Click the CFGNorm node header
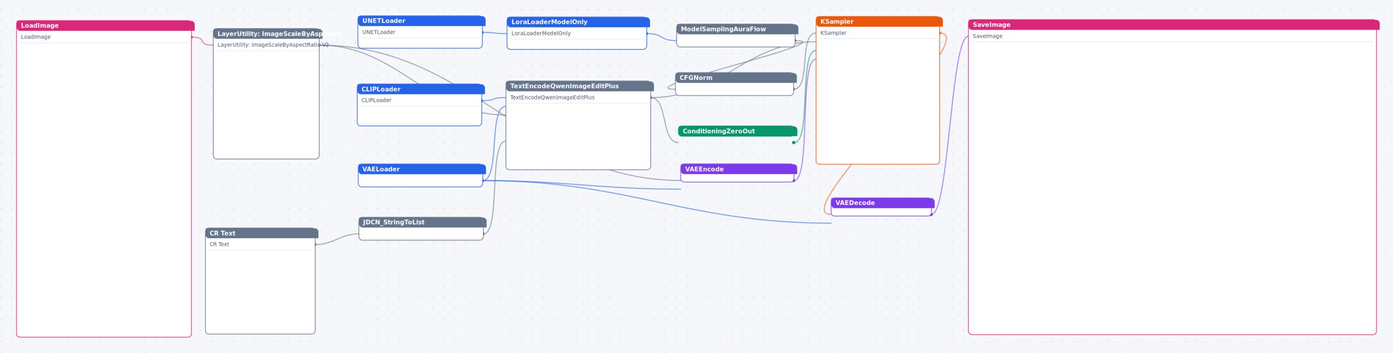 coord(736,78)
